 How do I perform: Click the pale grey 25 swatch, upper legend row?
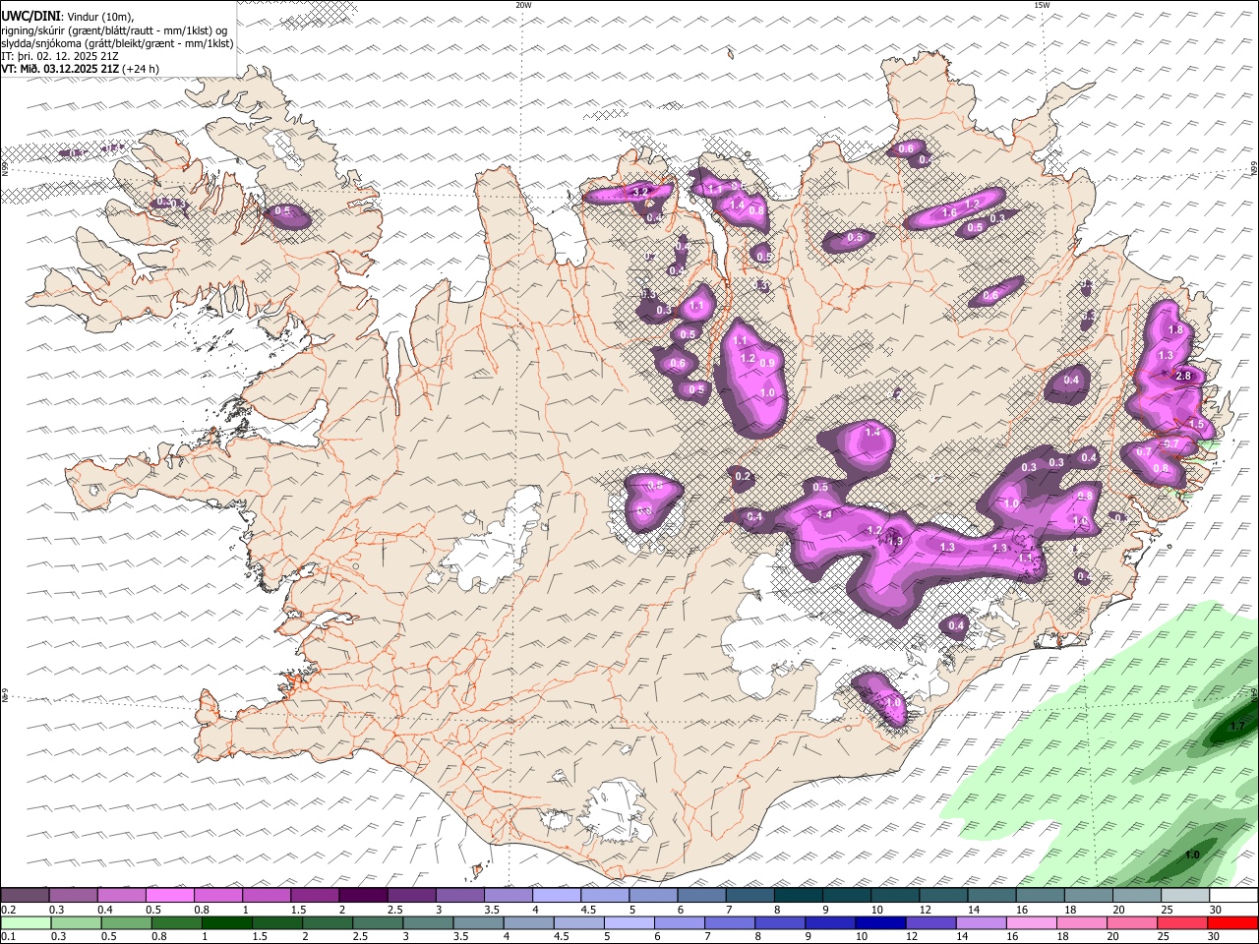point(1184,895)
